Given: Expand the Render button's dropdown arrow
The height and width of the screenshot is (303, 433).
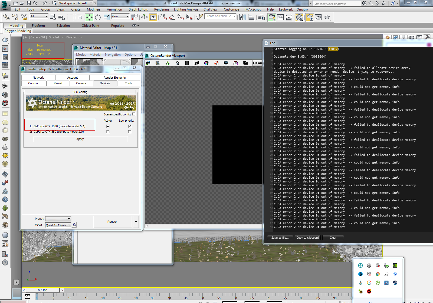Looking at the screenshot, I should click(136, 222).
